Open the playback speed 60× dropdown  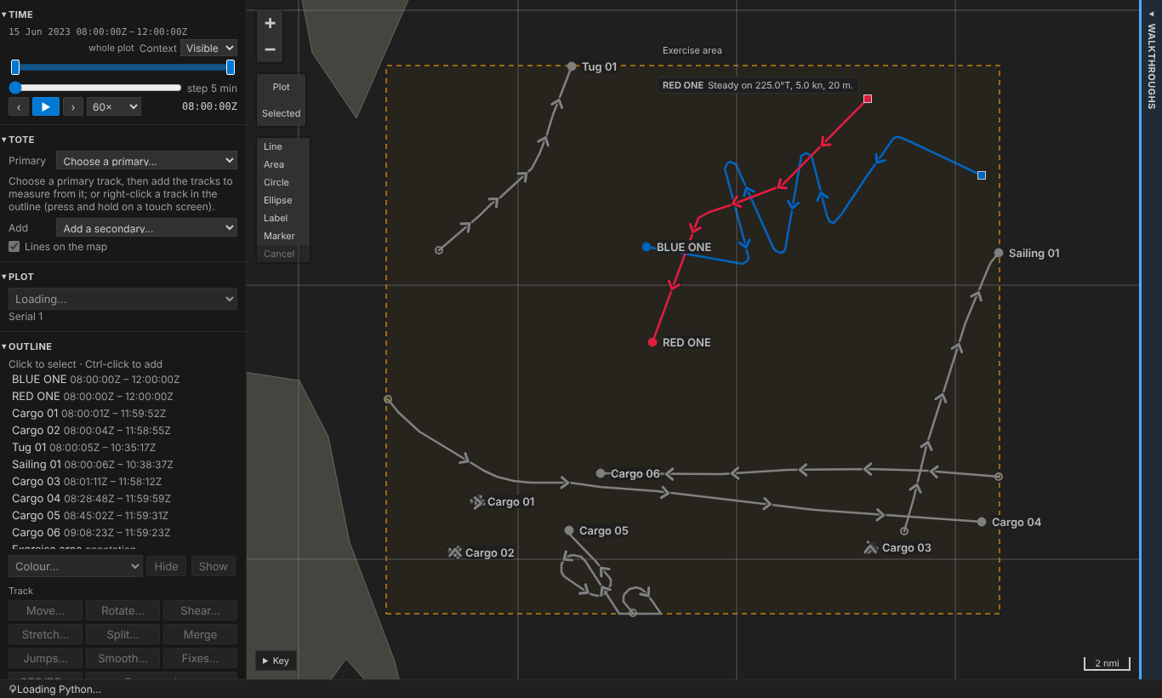coord(114,106)
